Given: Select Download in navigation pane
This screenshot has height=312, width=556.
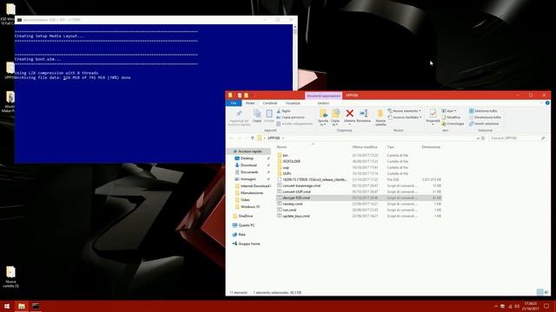Looking at the screenshot, I should [248, 166].
